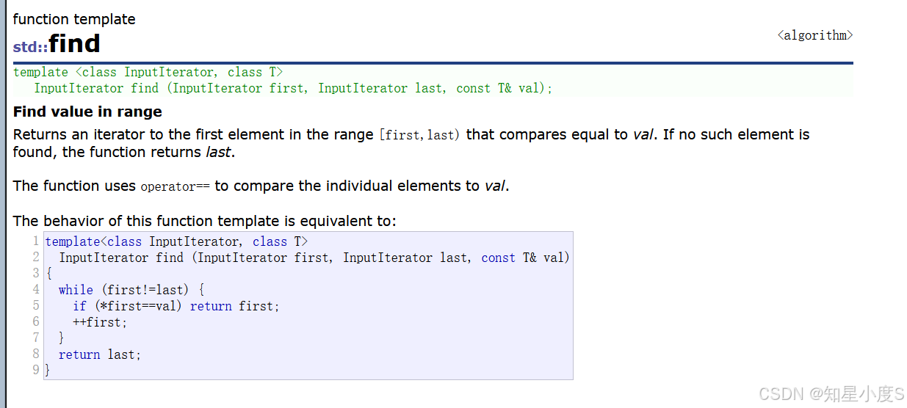Click the const keyword in code line 2
This screenshot has width=907, height=408.
(x=498, y=258)
